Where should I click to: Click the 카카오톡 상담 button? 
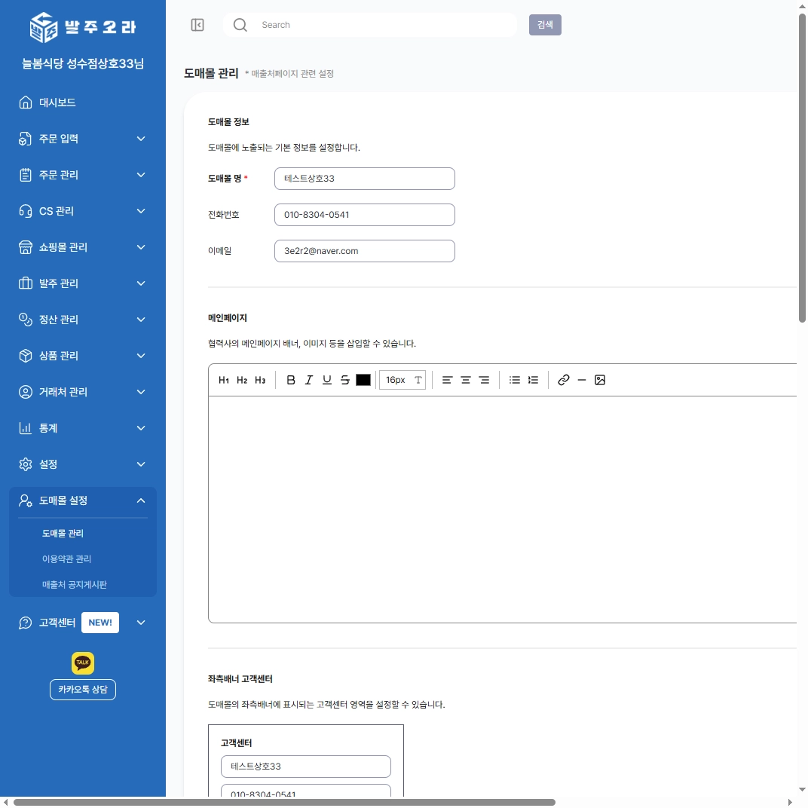pos(83,690)
